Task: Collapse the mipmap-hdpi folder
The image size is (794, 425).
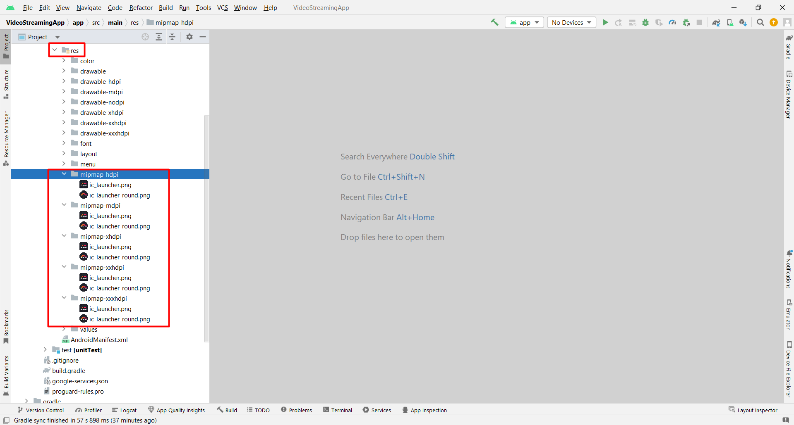Action: click(64, 174)
